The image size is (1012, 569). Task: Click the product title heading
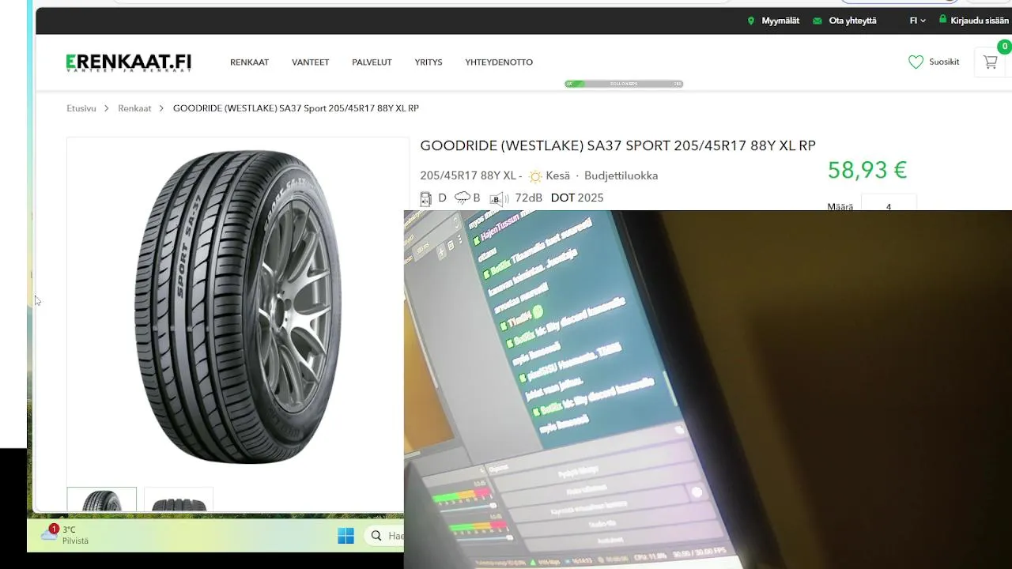[617, 145]
